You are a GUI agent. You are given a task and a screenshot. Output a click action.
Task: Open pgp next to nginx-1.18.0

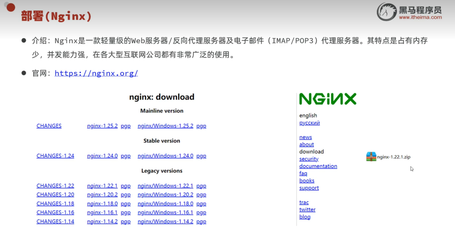(126, 204)
